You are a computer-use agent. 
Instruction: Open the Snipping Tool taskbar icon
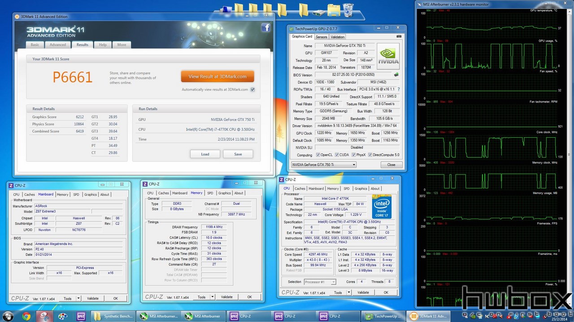point(44,317)
